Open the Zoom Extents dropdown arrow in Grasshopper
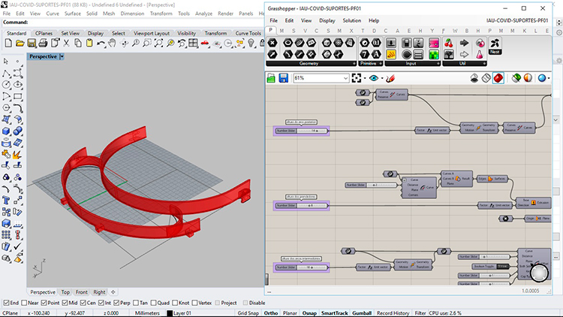Viewport: 563px width, 317px height. [365, 78]
